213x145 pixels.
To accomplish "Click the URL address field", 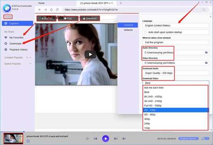I will (132, 10).
